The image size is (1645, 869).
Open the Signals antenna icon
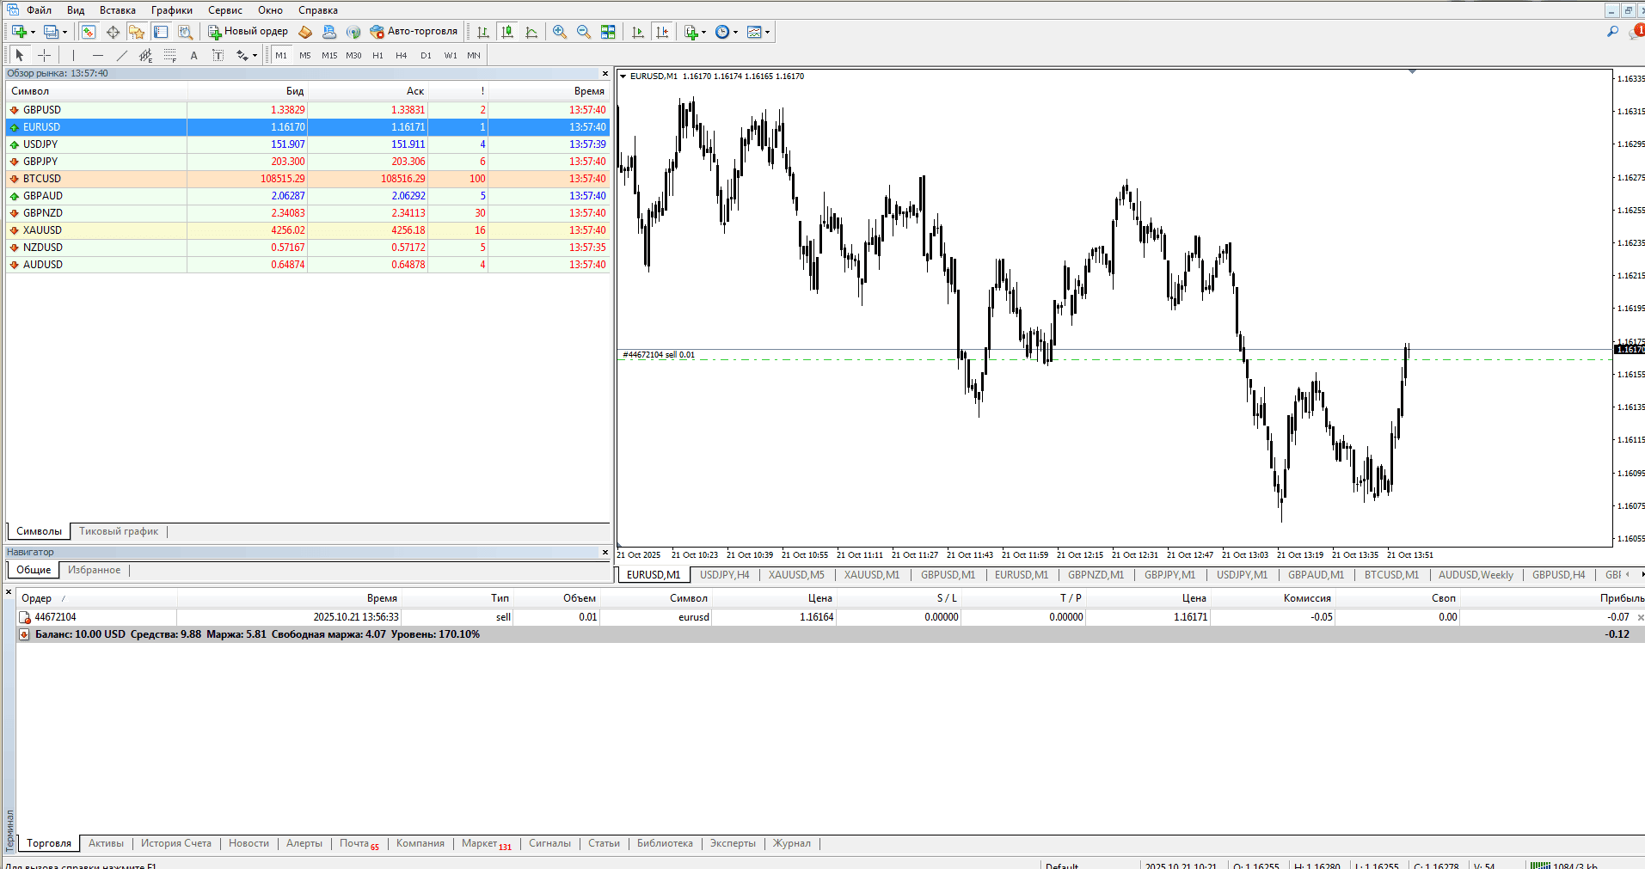(353, 32)
